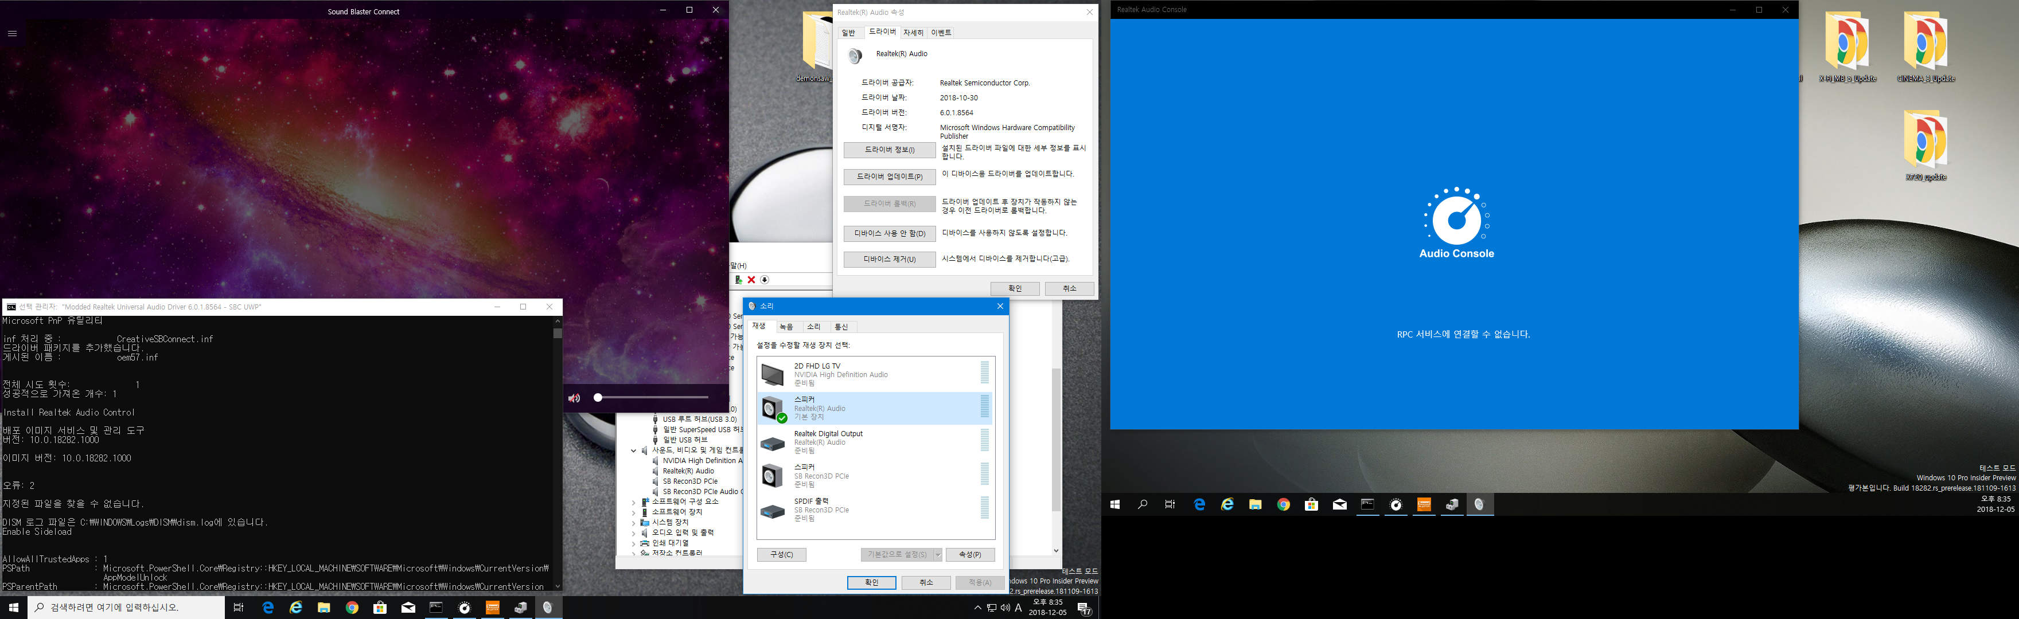Open Task View beside the search box
Image resolution: width=2019 pixels, height=619 pixels.
[x=238, y=607]
